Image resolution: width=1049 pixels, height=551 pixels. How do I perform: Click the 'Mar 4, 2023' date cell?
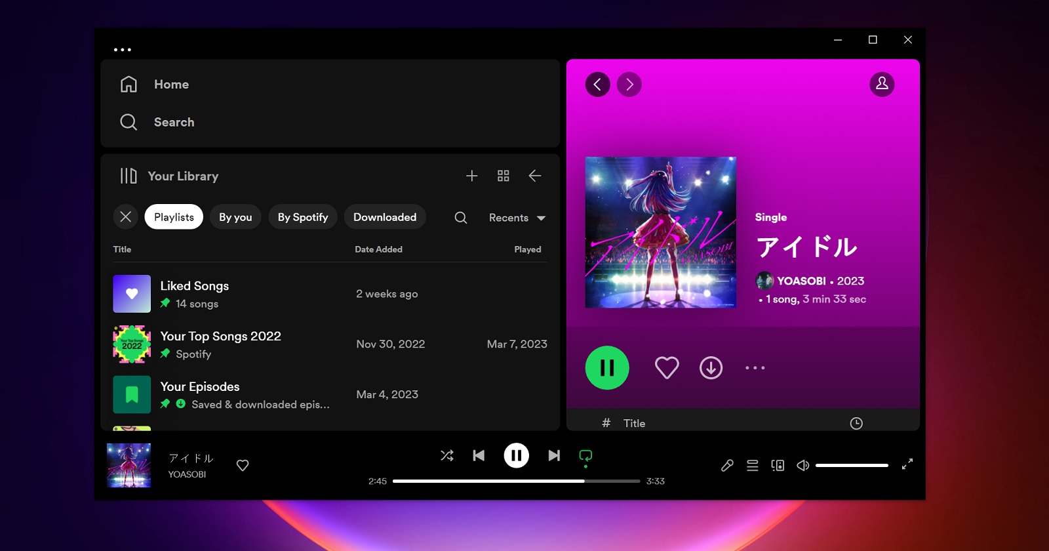click(387, 394)
